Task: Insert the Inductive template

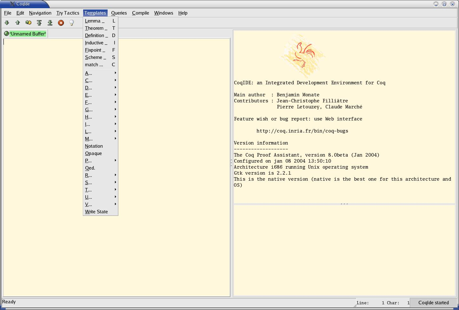Action: click(x=100, y=43)
